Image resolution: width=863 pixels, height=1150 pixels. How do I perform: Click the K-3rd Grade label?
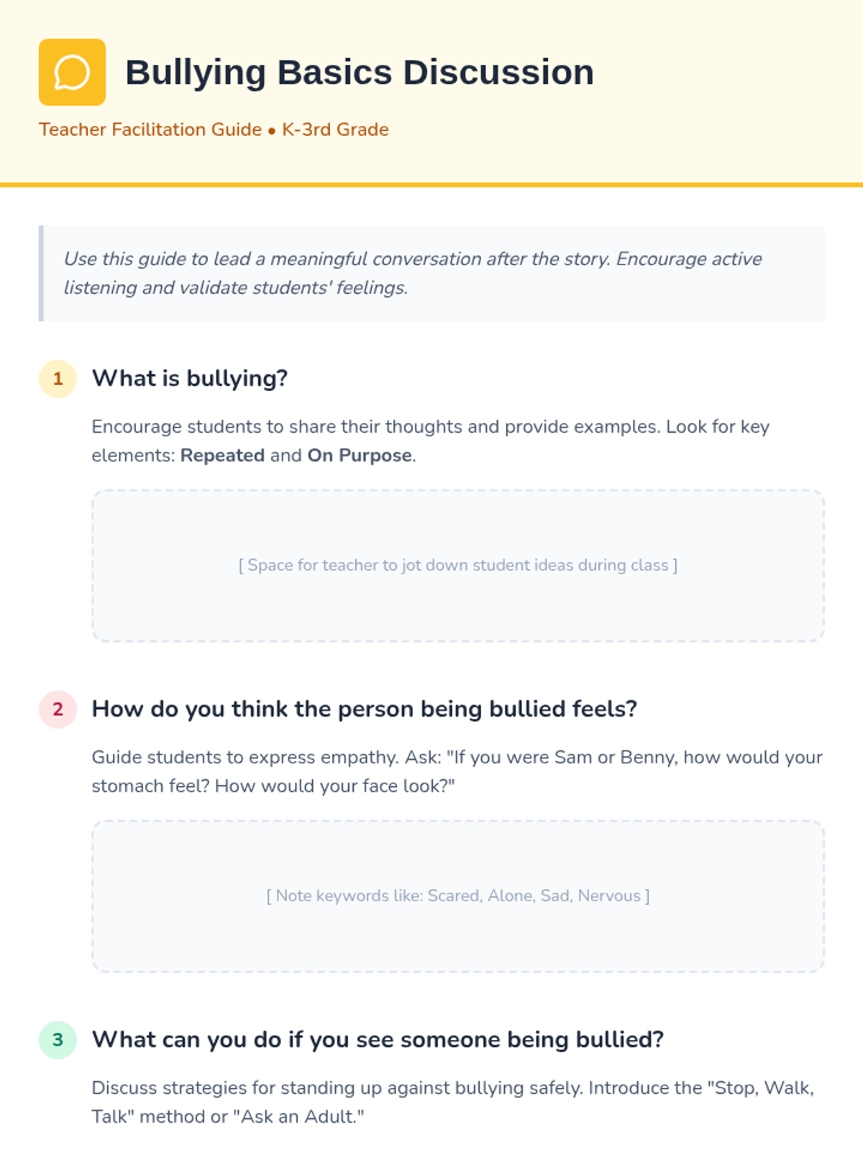(335, 129)
